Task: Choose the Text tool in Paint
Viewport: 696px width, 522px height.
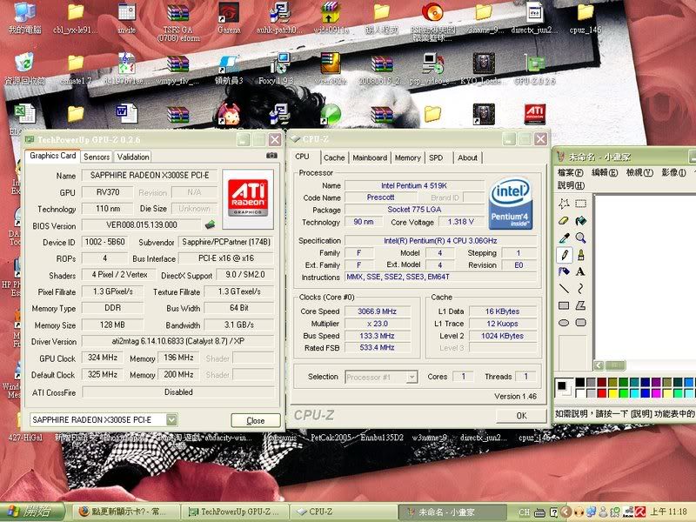Action: pyautogui.click(x=580, y=271)
